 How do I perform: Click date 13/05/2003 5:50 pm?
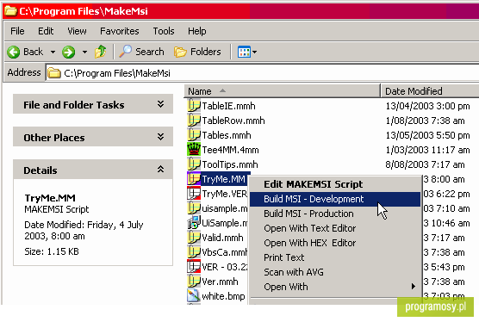click(x=427, y=135)
